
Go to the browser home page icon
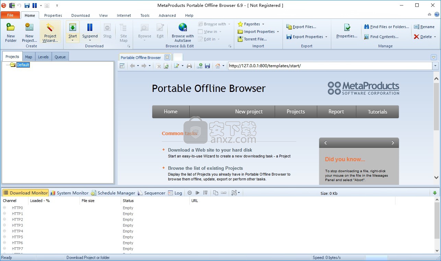[217, 66]
